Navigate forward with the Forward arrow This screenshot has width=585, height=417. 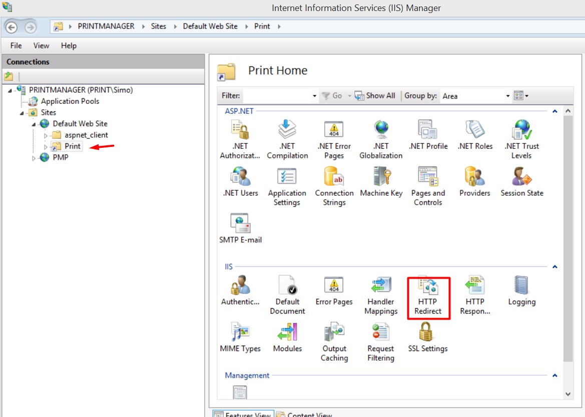pos(30,27)
